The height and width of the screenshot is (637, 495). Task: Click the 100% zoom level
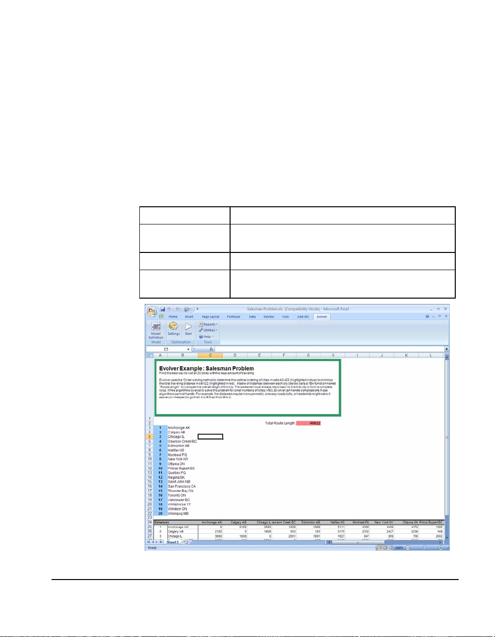point(399,548)
